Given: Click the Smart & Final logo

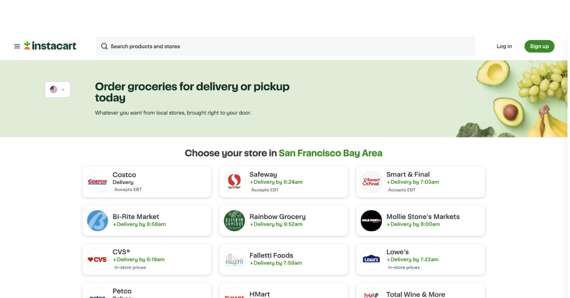Looking at the screenshot, I should pyautogui.click(x=371, y=182).
